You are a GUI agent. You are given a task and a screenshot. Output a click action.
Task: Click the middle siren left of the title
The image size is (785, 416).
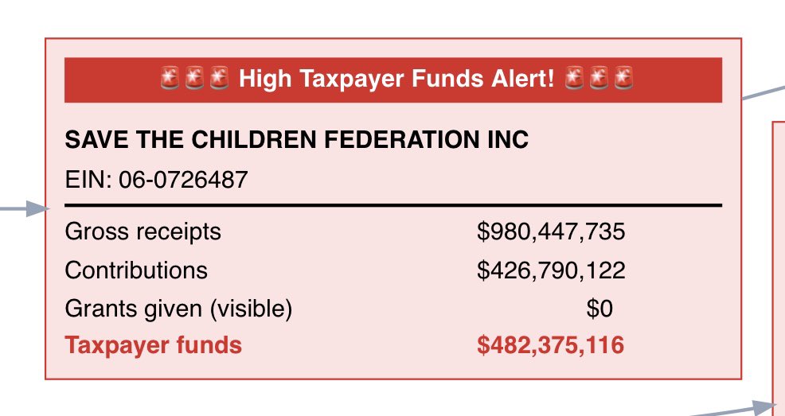click(x=194, y=79)
